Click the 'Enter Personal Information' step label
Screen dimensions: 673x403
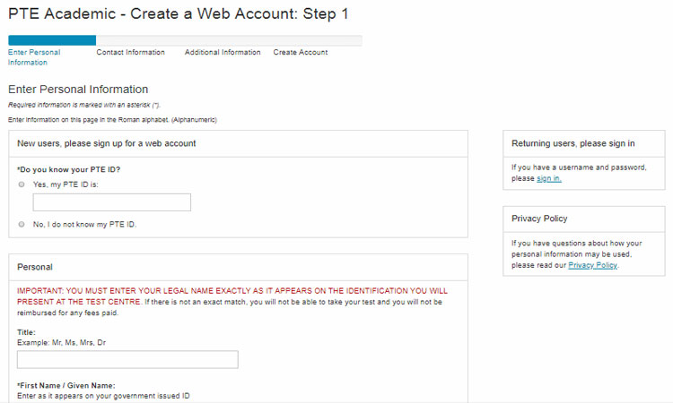tap(34, 57)
